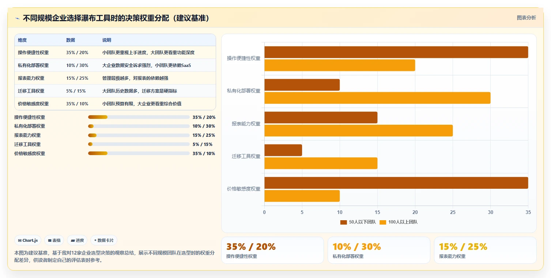The height and width of the screenshot is (278, 551).
Task: Click the 35% / 20% data card
Action: tap(272, 250)
